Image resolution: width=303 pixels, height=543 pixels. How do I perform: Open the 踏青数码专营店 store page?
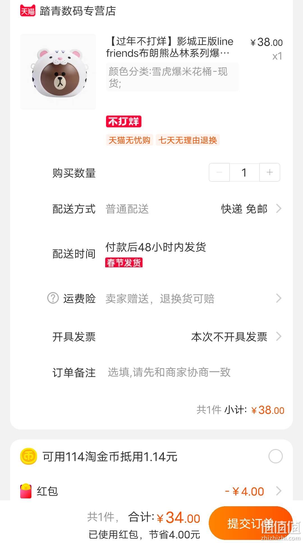coord(78,11)
